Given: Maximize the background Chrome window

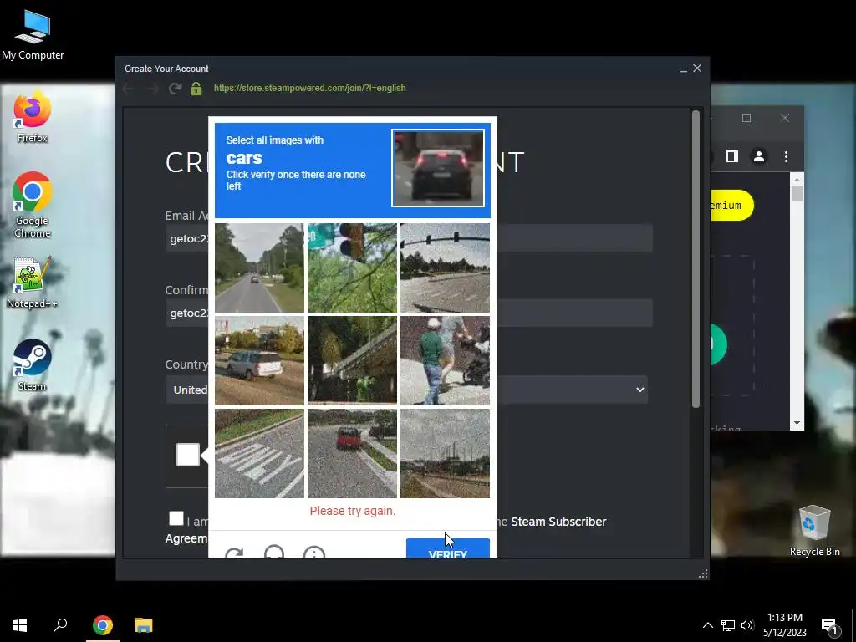Looking at the screenshot, I should coord(746,118).
